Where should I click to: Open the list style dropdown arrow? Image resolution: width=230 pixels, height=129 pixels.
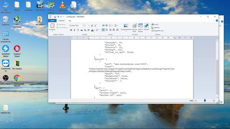click(112, 25)
